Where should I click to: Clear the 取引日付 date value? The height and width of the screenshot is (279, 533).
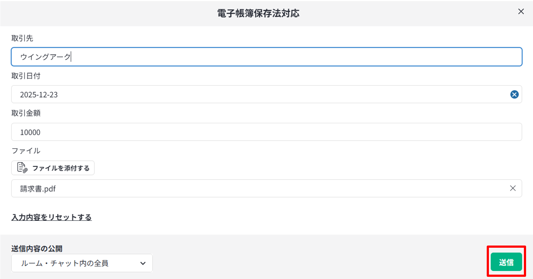pos(514,95)
